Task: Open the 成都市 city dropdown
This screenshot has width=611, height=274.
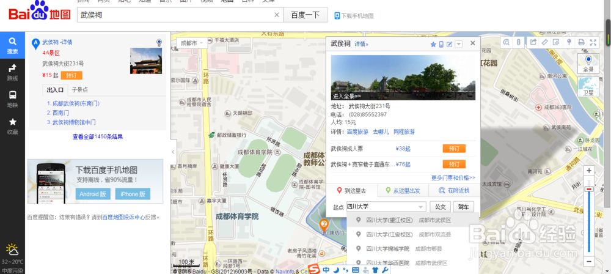Action: [x=192, y=43]
